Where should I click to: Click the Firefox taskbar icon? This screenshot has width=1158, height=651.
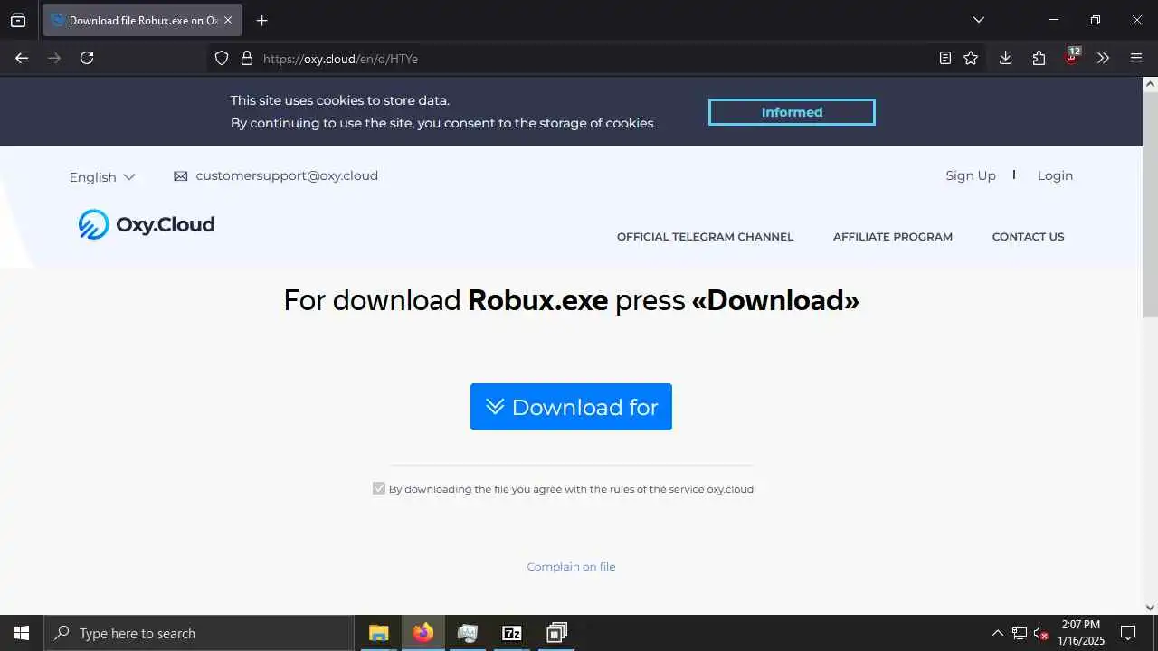pos(422,633)
